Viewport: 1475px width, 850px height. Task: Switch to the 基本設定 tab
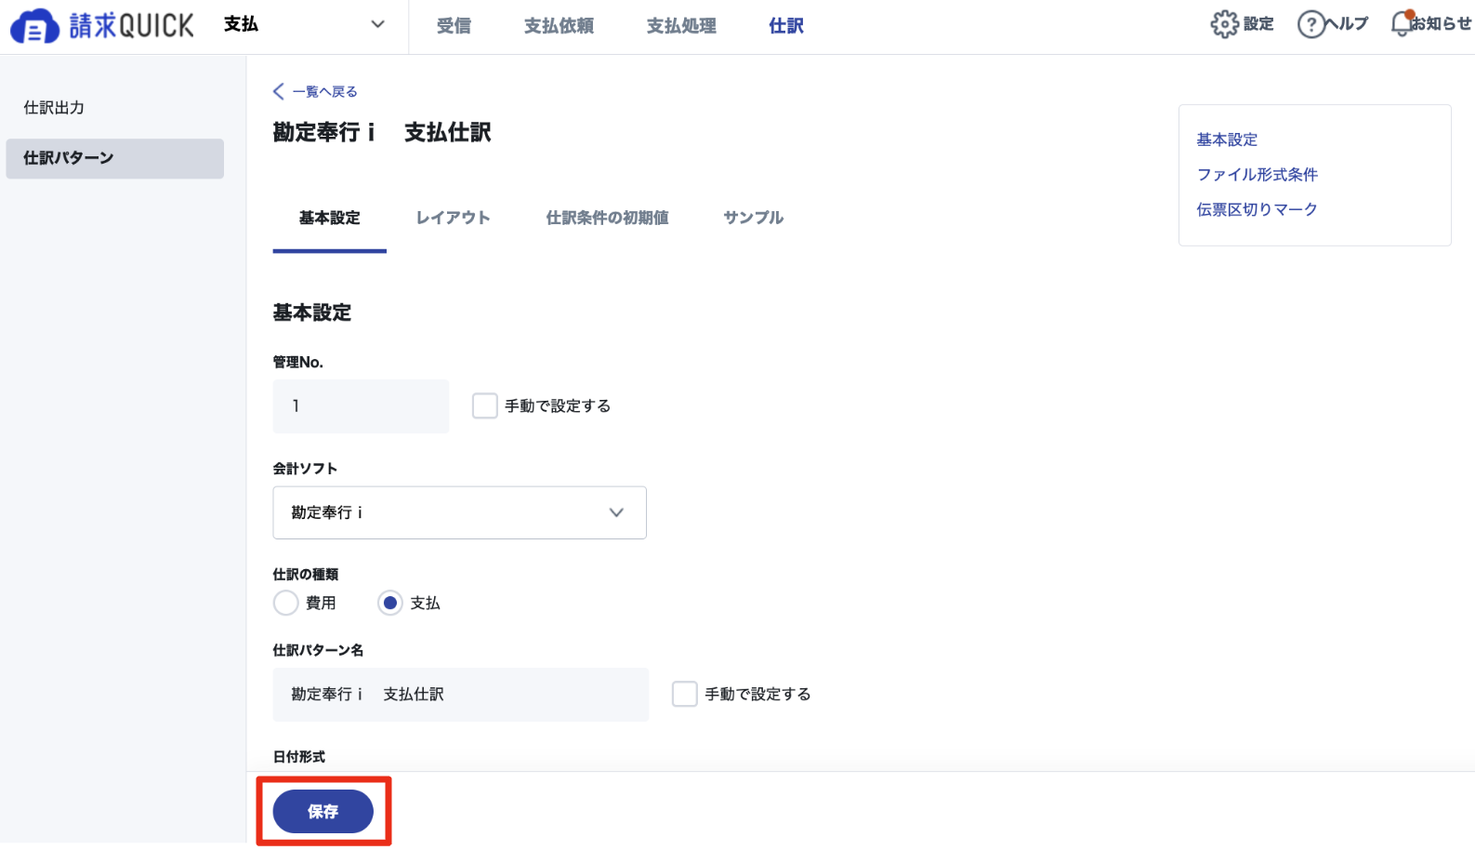[329, 218]
